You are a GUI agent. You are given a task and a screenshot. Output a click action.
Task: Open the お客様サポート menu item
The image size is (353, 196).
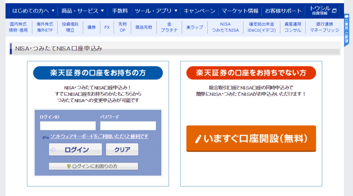(283, 11)
